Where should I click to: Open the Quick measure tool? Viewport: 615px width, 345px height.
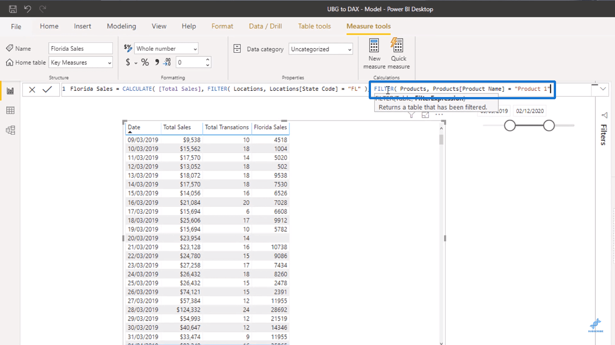pos(398,54)
